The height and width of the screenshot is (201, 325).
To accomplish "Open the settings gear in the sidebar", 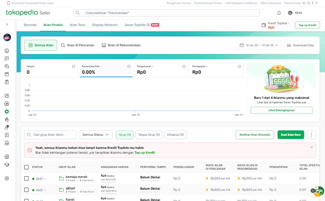I will pyautogui.click(x=7, y=178).
